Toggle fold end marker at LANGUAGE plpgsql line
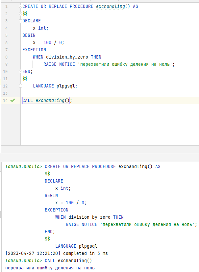199x272 pixels. pos(20,86)
